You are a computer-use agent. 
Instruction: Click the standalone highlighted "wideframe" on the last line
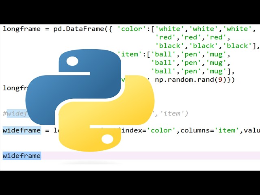[22, 156]
